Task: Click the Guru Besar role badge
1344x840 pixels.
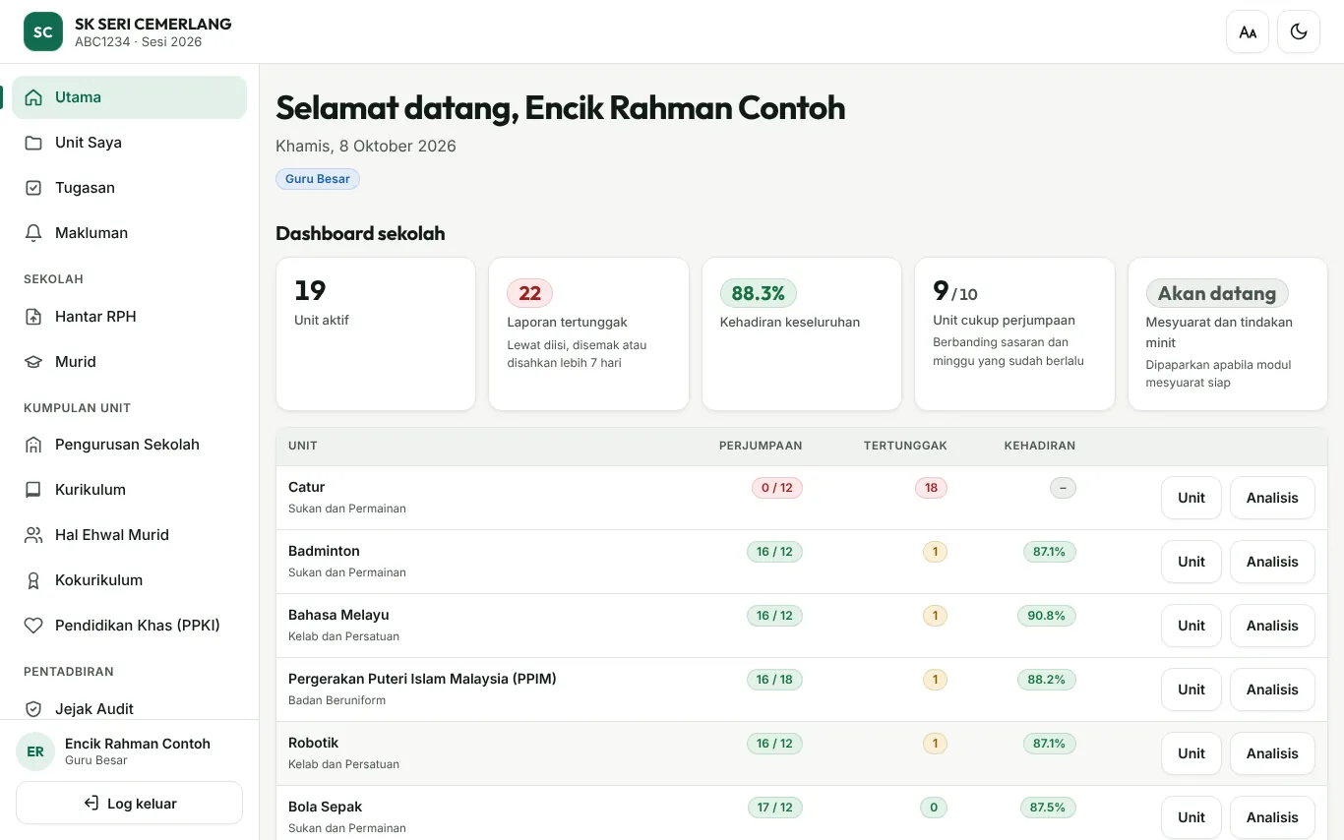Action: click(318, 179)
